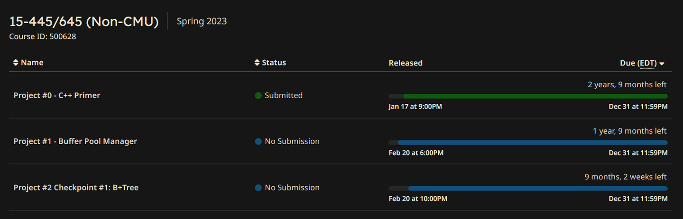Viewport: 683px width, 219px height.
Task: Click the blue dot for Project #2 status
Action: pos(258,188)
